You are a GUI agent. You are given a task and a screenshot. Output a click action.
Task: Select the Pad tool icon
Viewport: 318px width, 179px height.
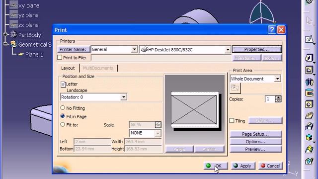(309, 58)
